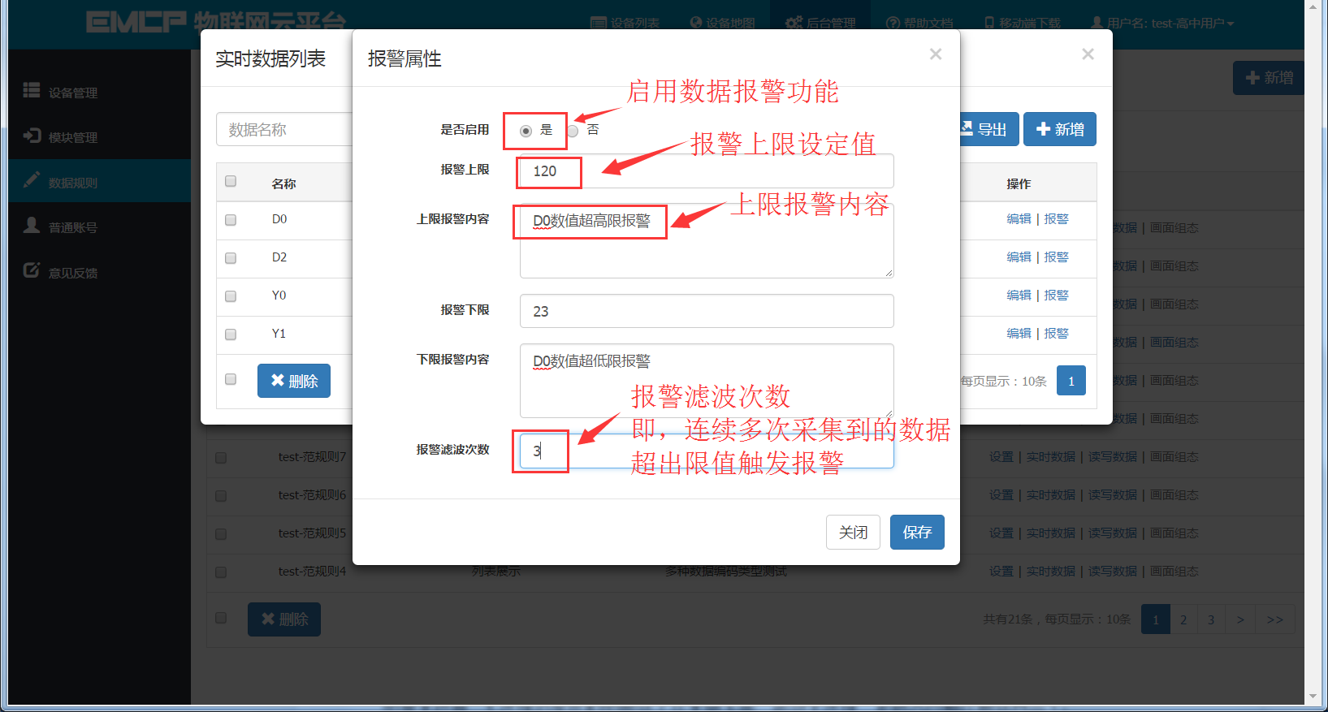Open 意见反馈 from the sidebar
Image resolution: width=1328 pixels, height=712 pixels.
(61, 272)
